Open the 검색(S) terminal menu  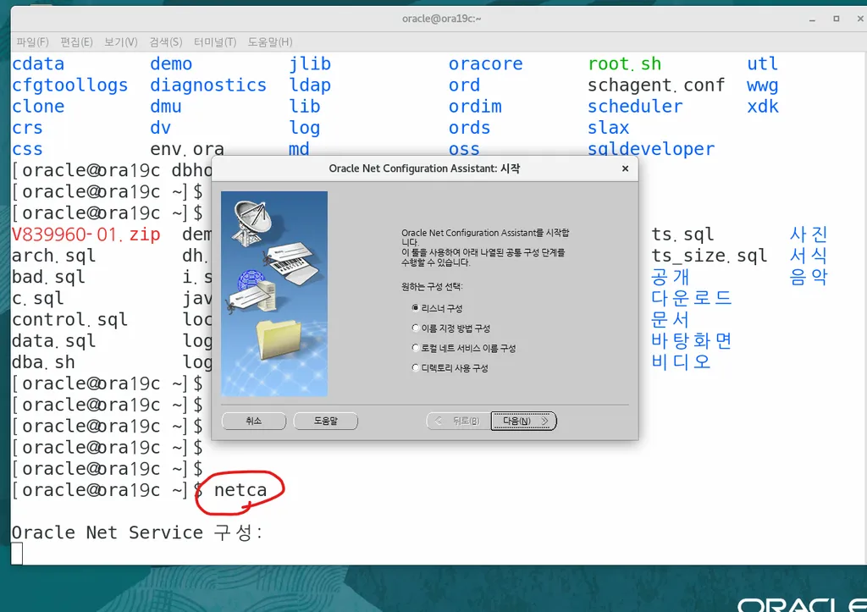coord(165,42)
